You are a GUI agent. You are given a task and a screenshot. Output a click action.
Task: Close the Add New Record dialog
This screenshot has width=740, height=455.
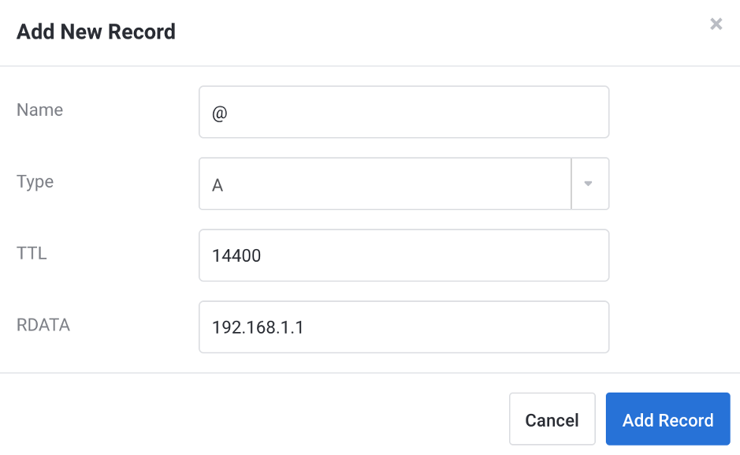click(716, 24)
